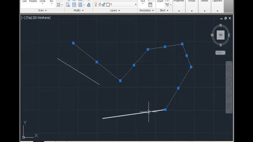Click the first Modify panel icon in bottom row

point(68,5)
